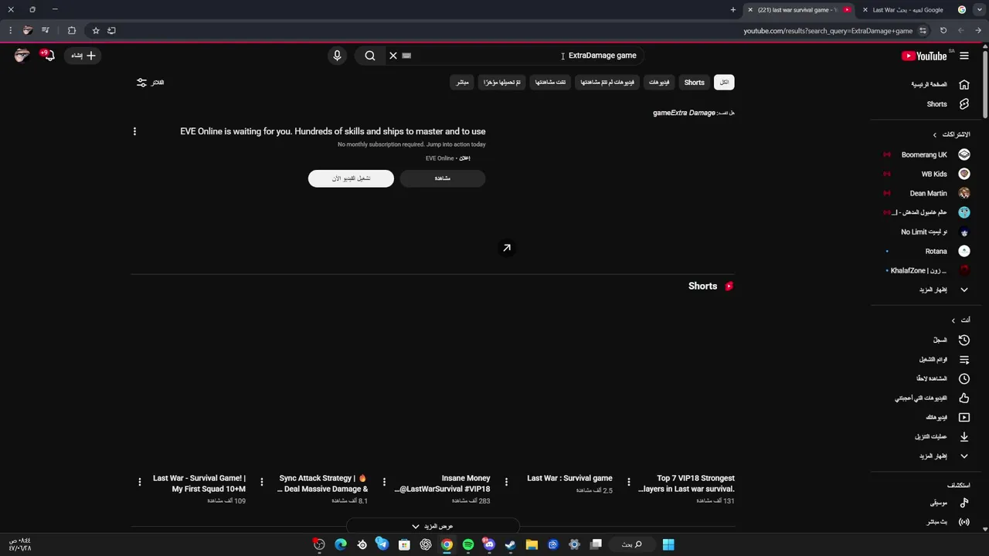Image resolution: width=989 pixels, height=556 pixels.
Task: Open browser tab search dropdown arrow
Action: click(x=980, y=10)
